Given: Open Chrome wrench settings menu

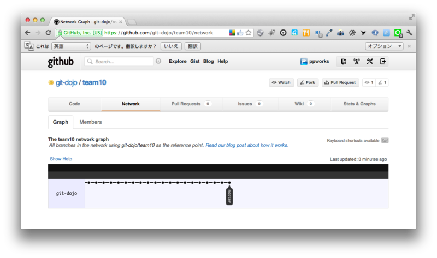Looking at the screenshot, I should coord(409,33).
